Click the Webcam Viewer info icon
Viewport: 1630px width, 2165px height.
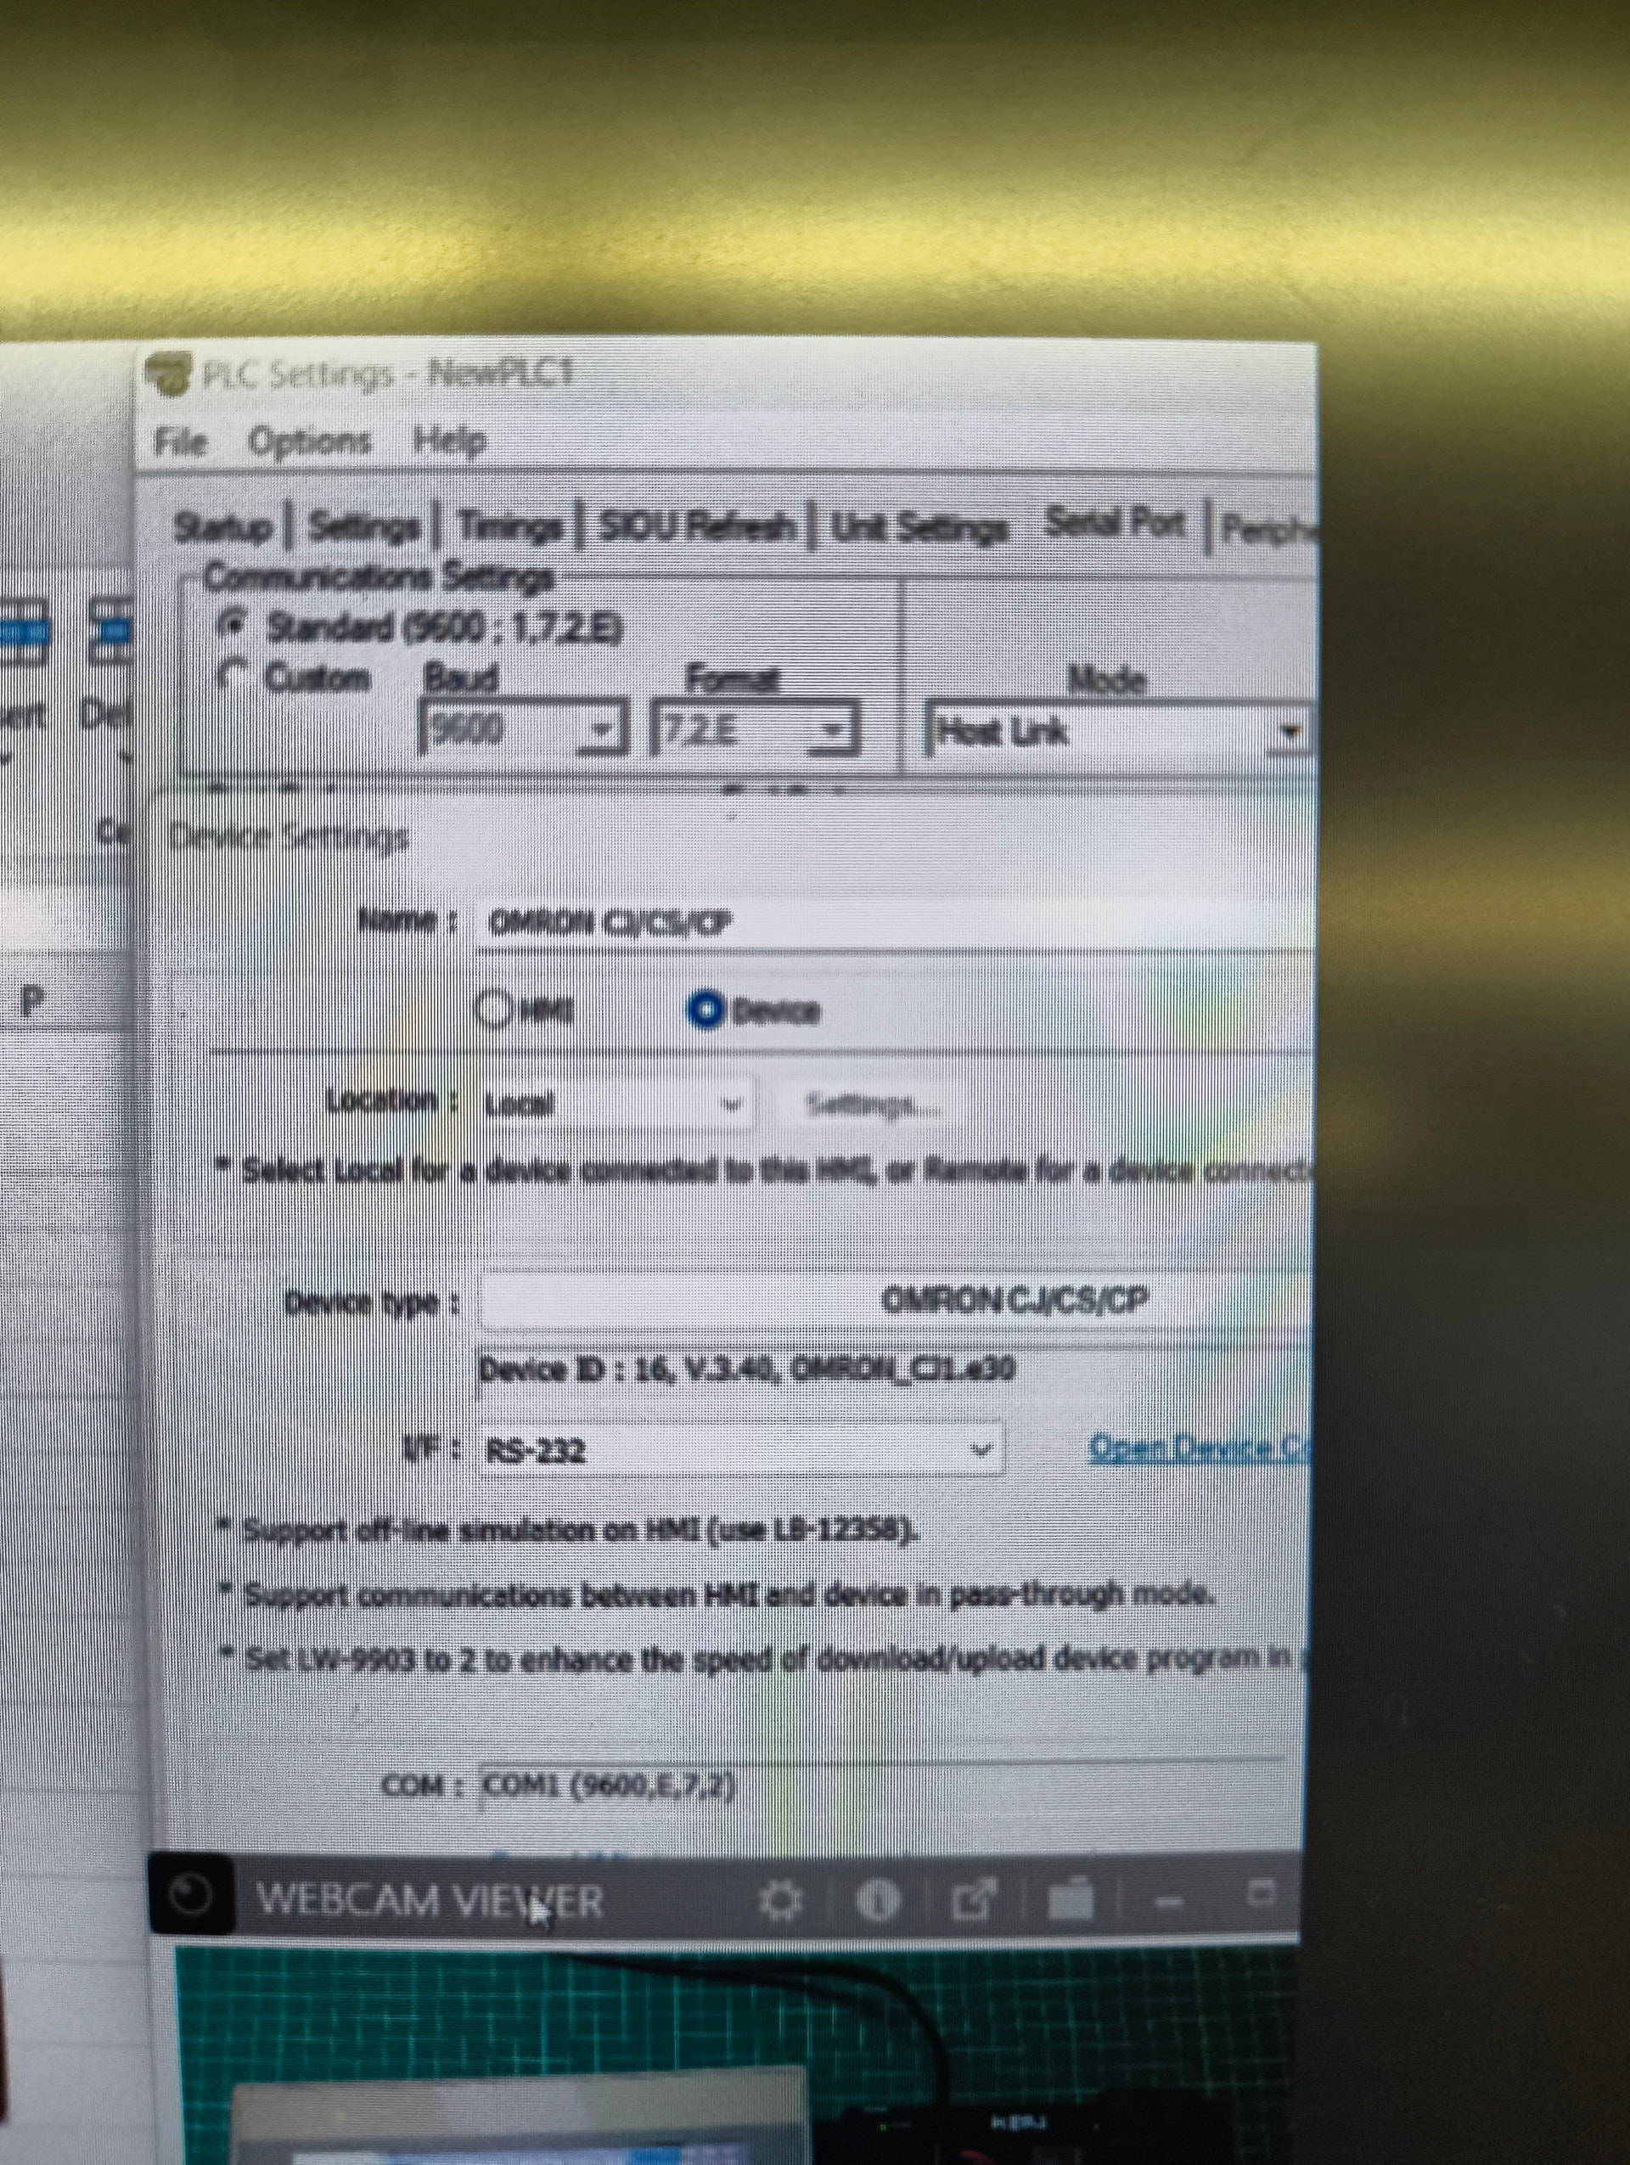click(878, 1901)
